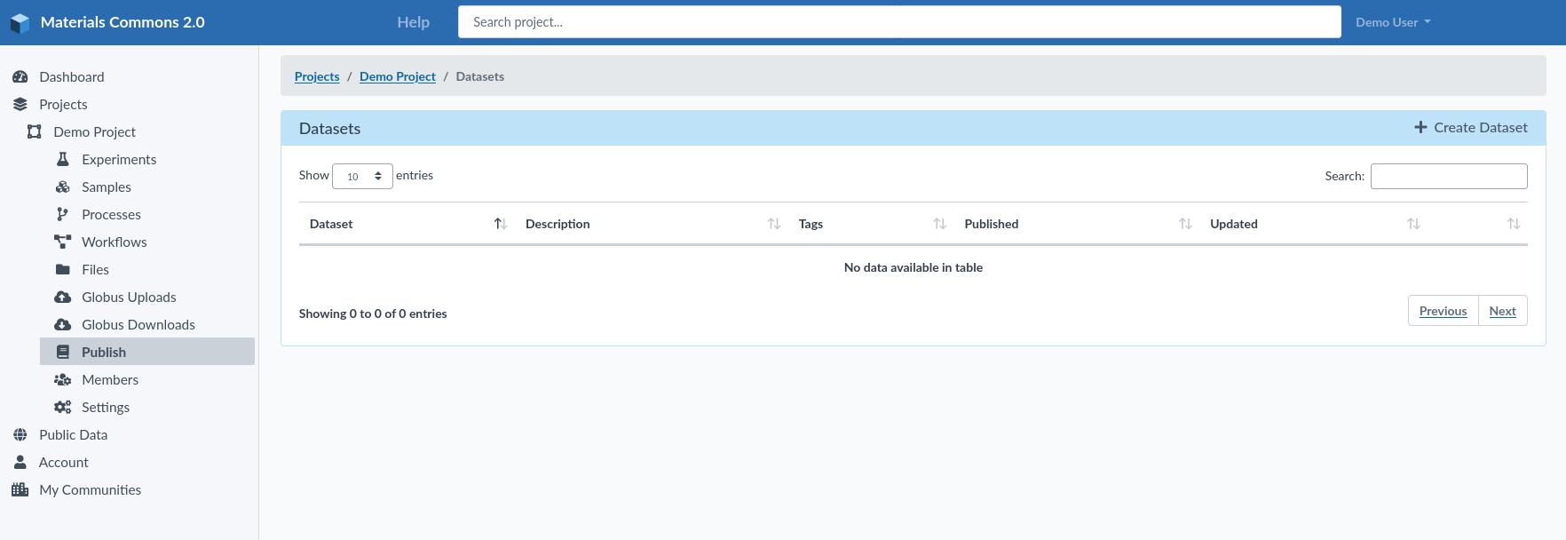Click Create Dataset link
The image size is (1566, 540).
point(1471,128)
